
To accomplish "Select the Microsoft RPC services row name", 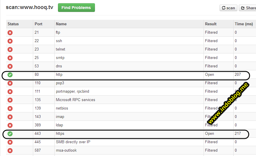I will (75, 100).
